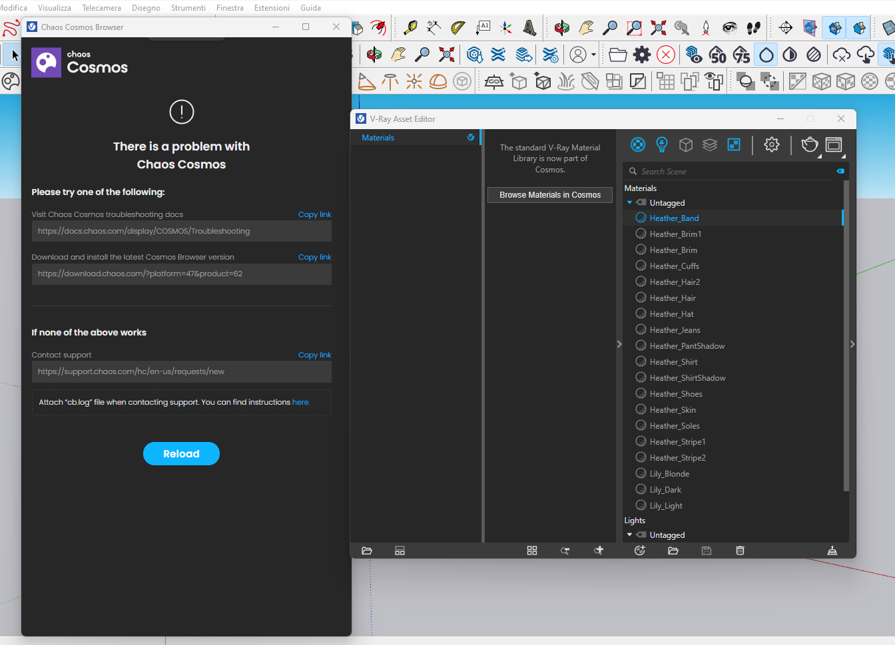This screenshot has height=645, width=895.
Task: Select the 3D Text tool
Action: click(x=529, y=28)
